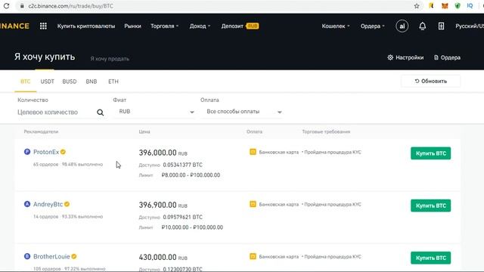The height and width of the screenshot is (272, 484).
Task: Expand the Доход menu
Action: click(200, 26)
